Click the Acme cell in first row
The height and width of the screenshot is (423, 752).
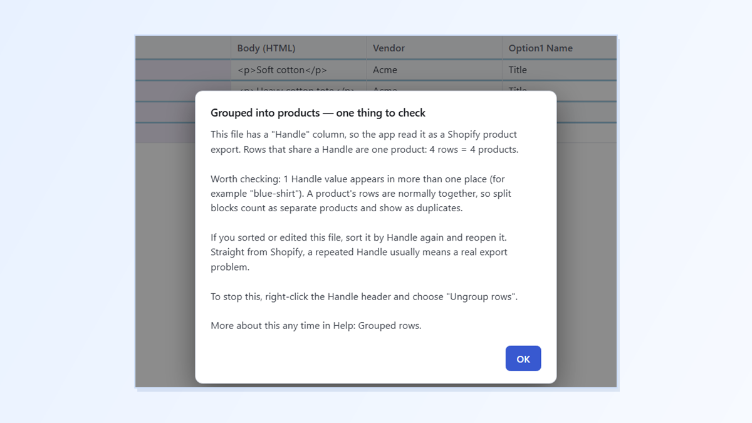pos(434,70)
